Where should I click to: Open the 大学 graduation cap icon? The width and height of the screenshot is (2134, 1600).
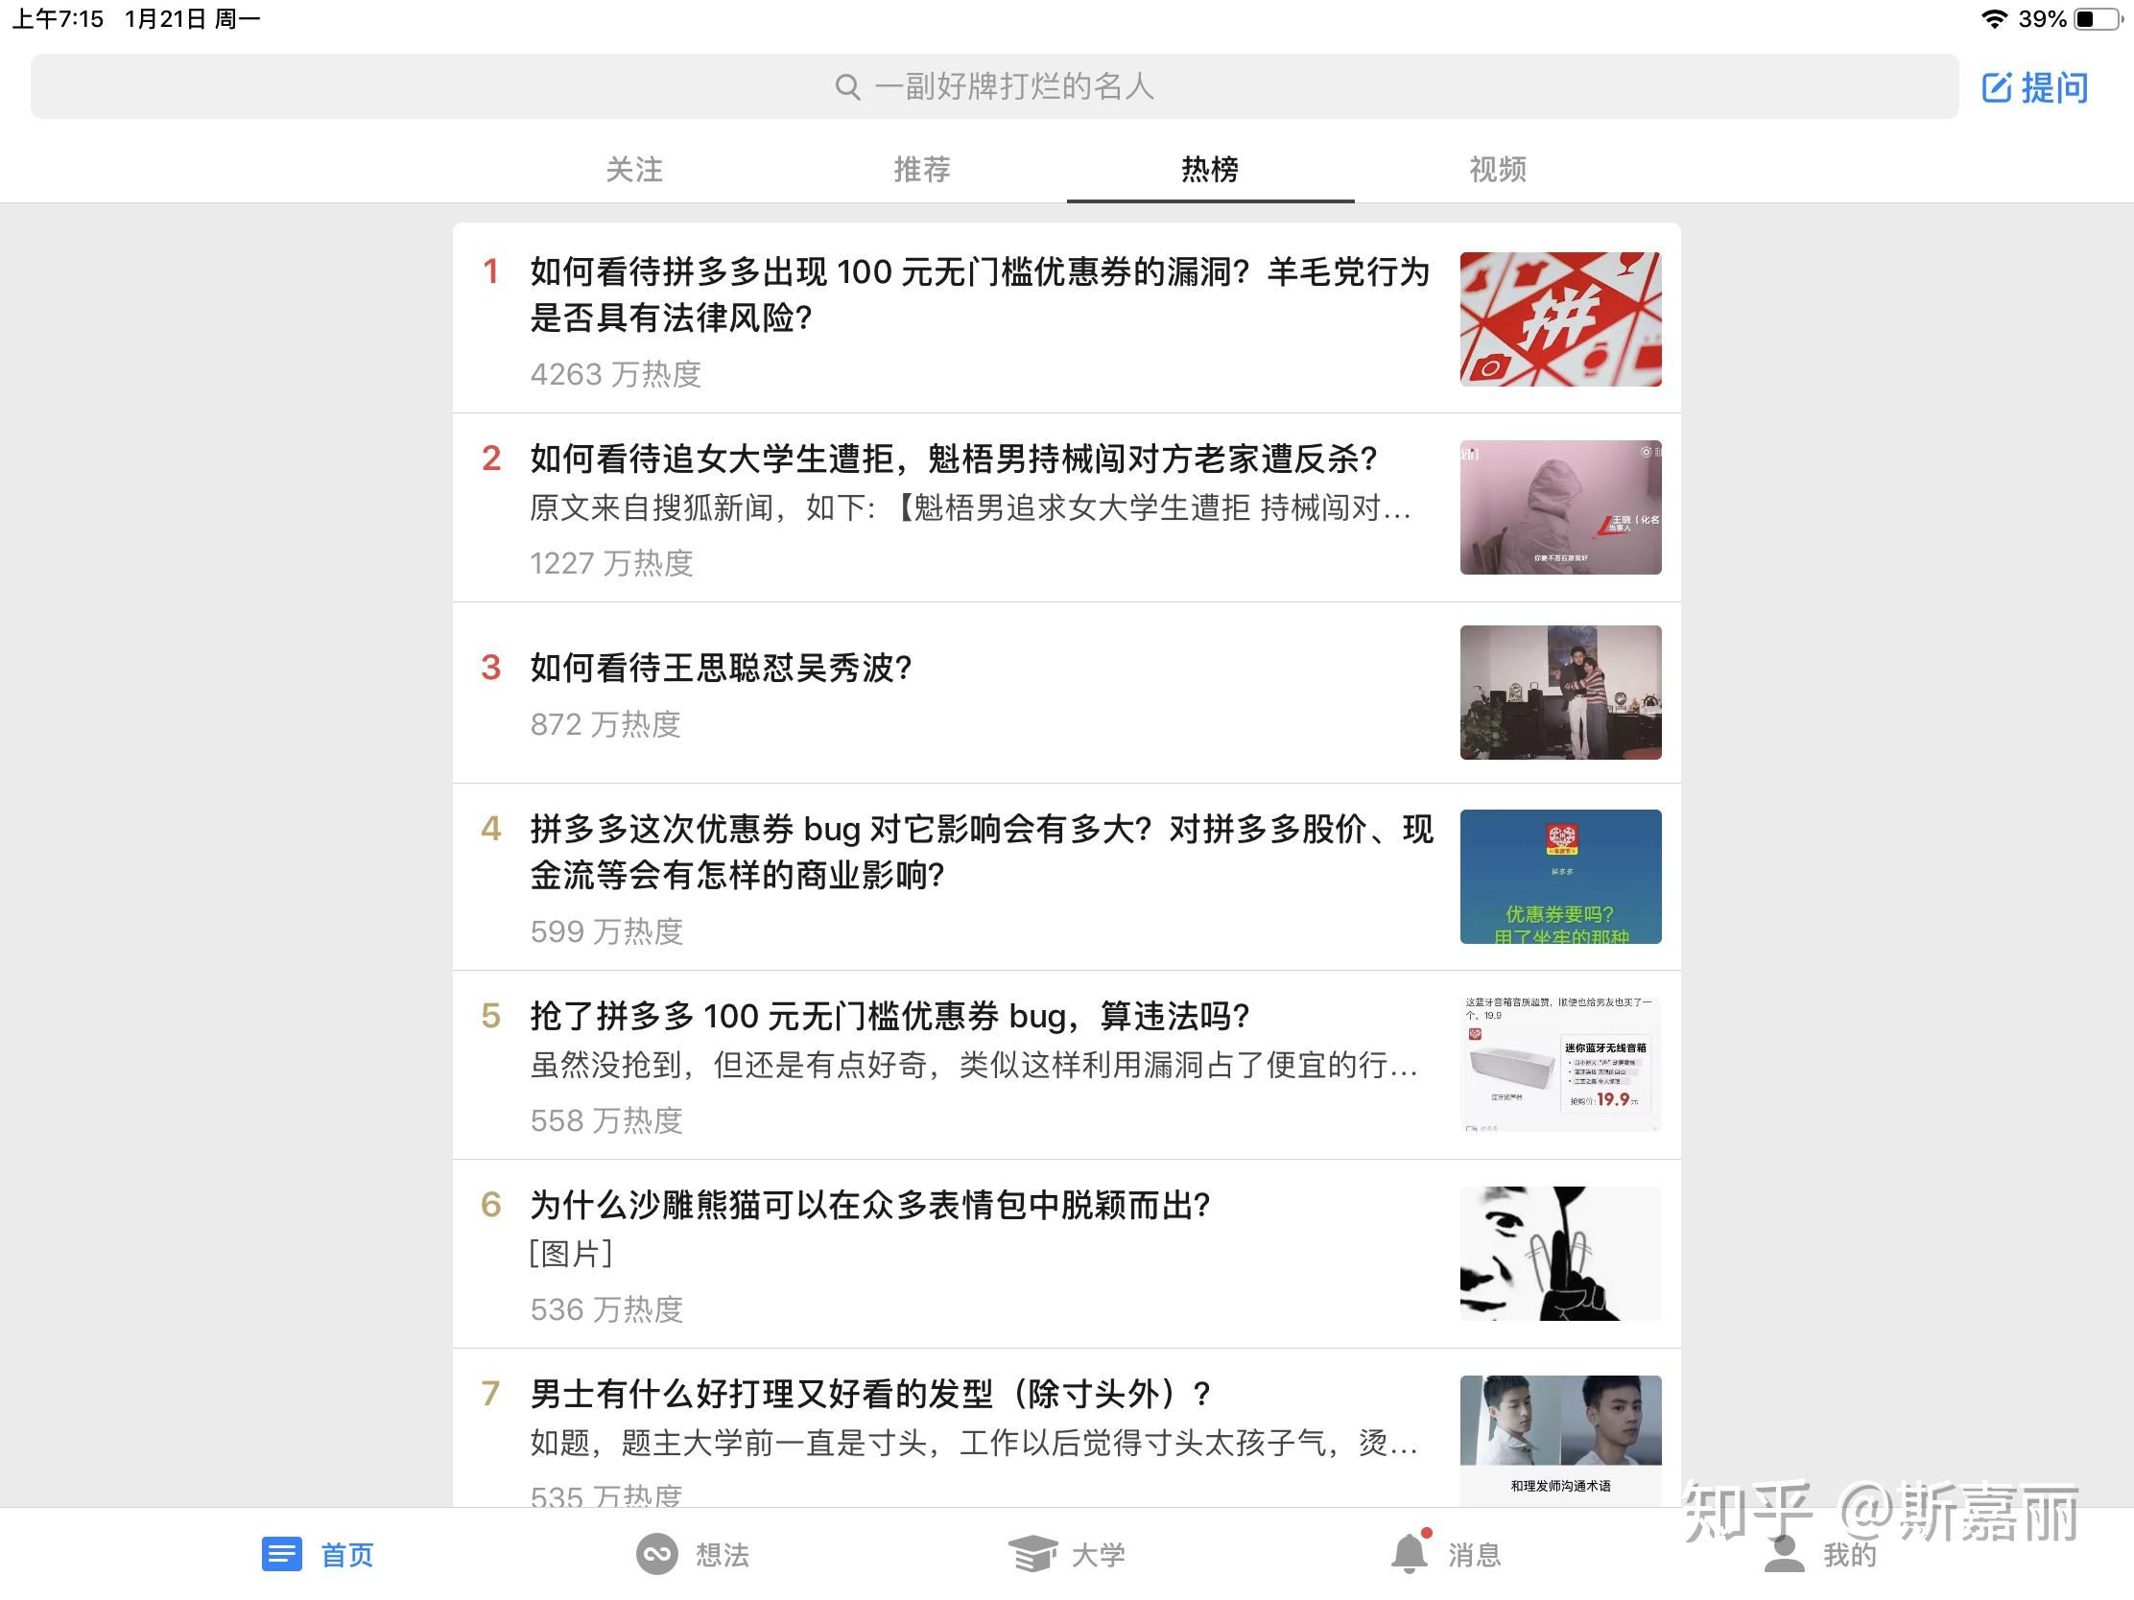[x=1032, y=1554]
